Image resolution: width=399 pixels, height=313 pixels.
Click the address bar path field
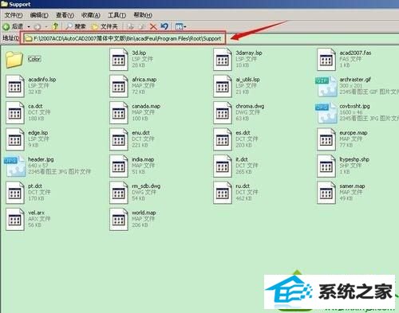(123, 38)
